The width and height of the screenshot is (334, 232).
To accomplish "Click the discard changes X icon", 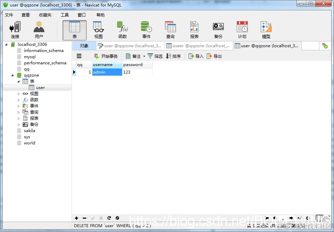I will pos(101,218).
